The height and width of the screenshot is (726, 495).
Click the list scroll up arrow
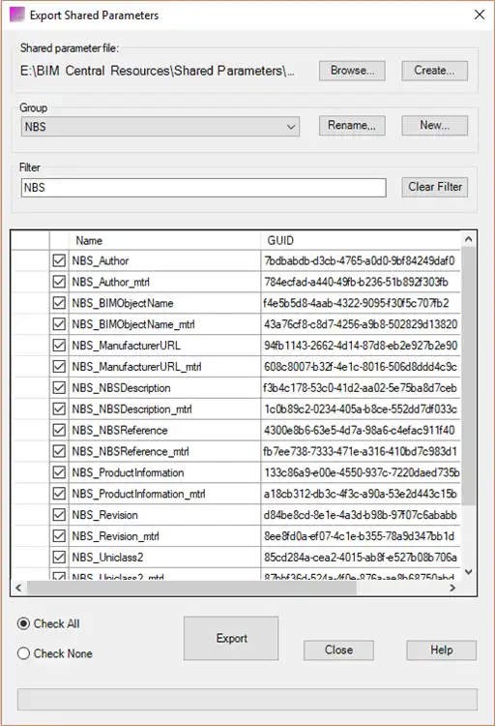468,239
